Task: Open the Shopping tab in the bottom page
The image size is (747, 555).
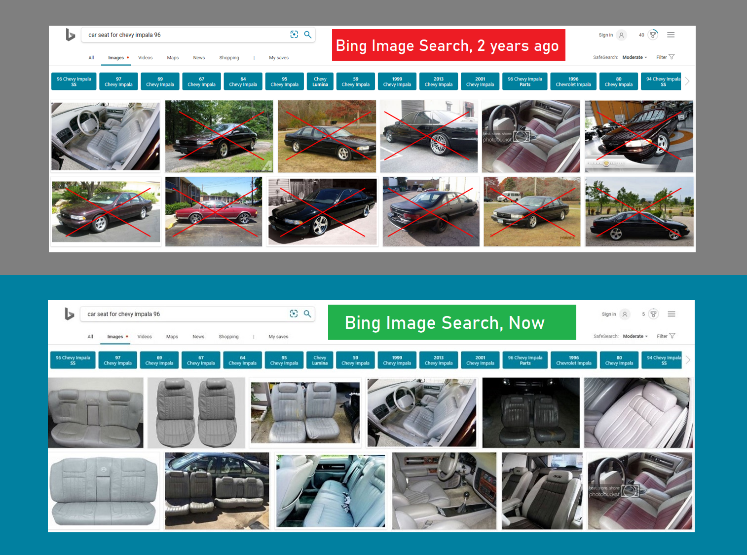Action: coord(228,337)
